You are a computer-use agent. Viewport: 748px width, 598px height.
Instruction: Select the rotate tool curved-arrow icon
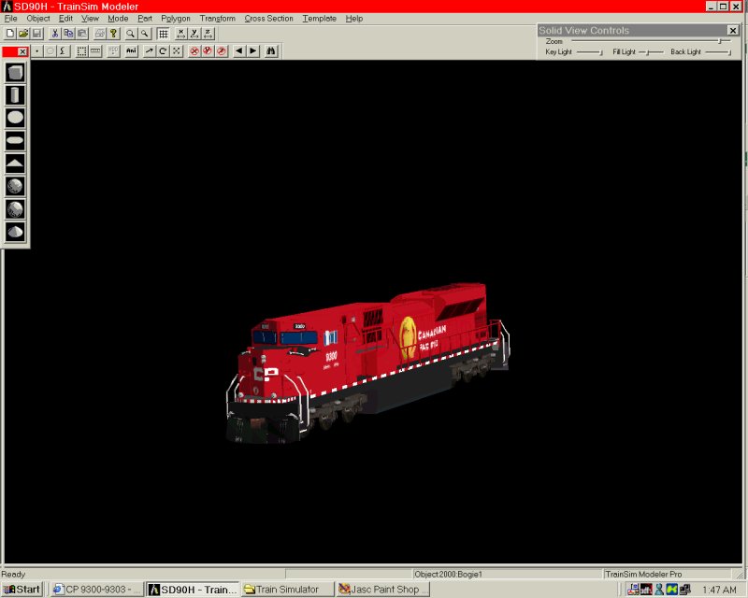click(x=163, y=51)
